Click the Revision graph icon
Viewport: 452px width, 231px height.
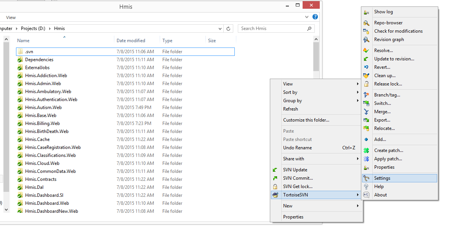pyautogui.click(x=366, y=40)
